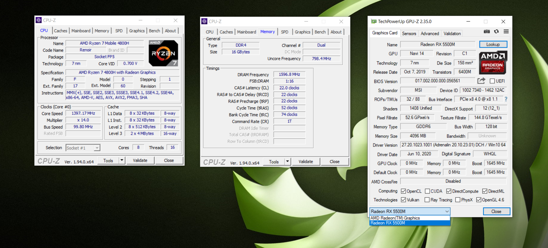The width and height of the screenshot is (548, 248).
Task: Click the Memory Type GDDR6 value
Action: pyautogui.click(x=423, y=126)
